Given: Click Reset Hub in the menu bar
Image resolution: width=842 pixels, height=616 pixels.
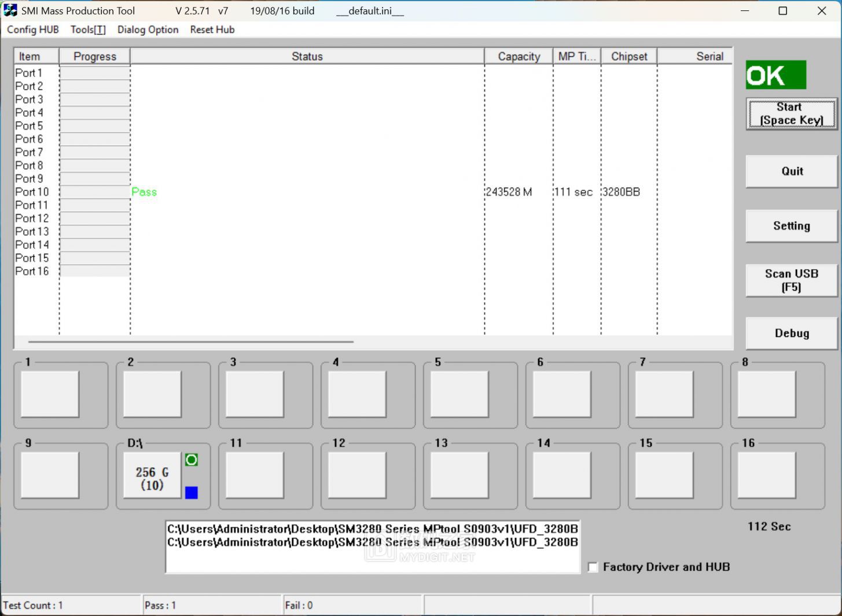Looking at the screenshot, I should coord(212,30).
